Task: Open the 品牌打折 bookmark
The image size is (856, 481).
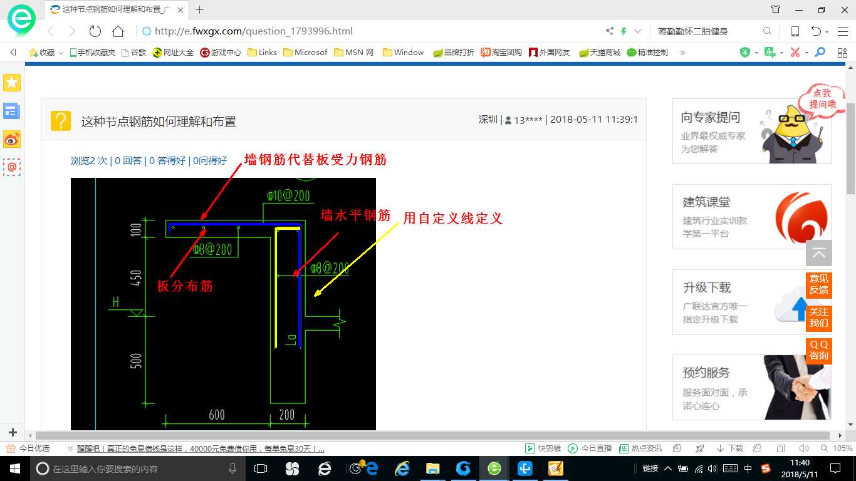Action: (x=454, y=53)
